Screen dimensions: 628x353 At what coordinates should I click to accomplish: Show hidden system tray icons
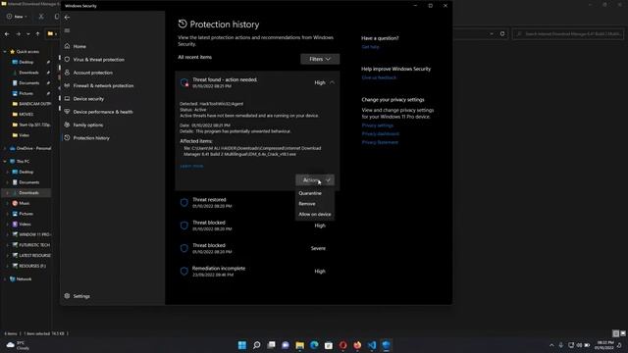551,345
